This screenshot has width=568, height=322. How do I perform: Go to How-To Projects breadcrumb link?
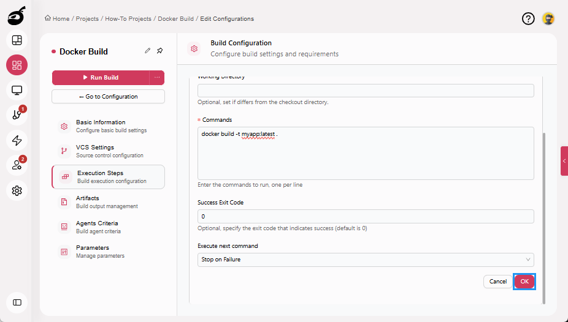(x=128, y=19)
